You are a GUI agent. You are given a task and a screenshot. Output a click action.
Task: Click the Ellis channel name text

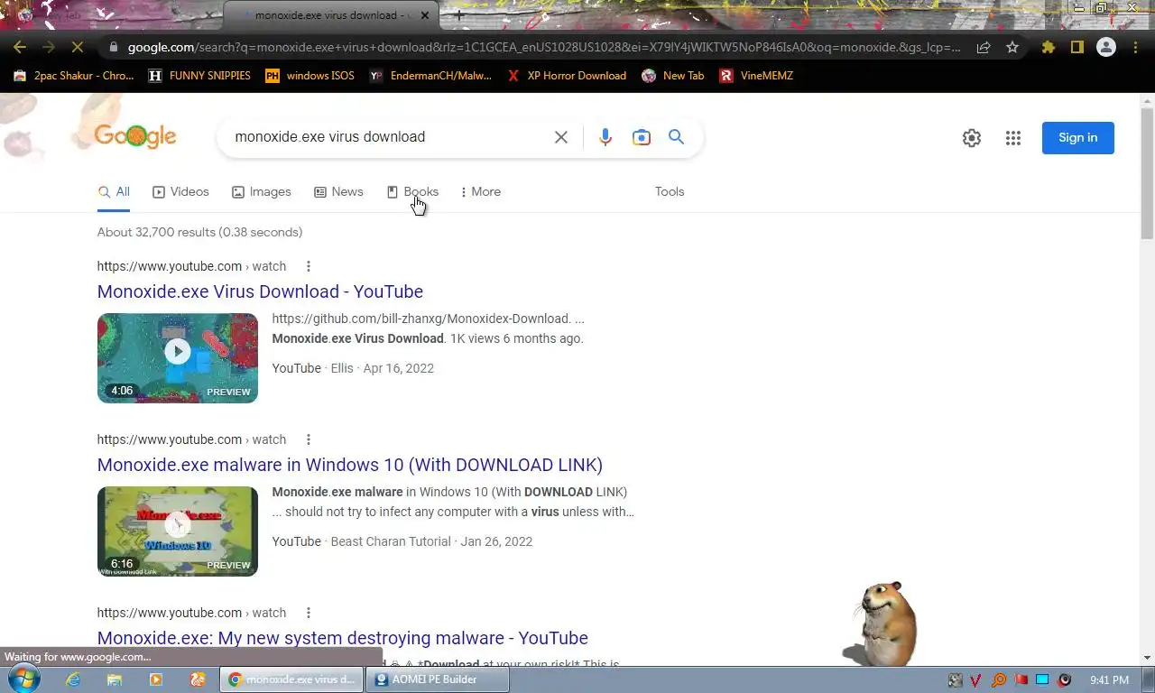pos(341,368)
